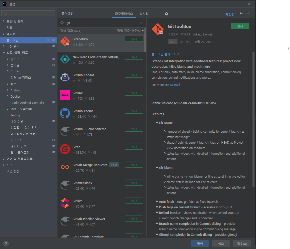Focus the settings search field

[x=28, y=13]
